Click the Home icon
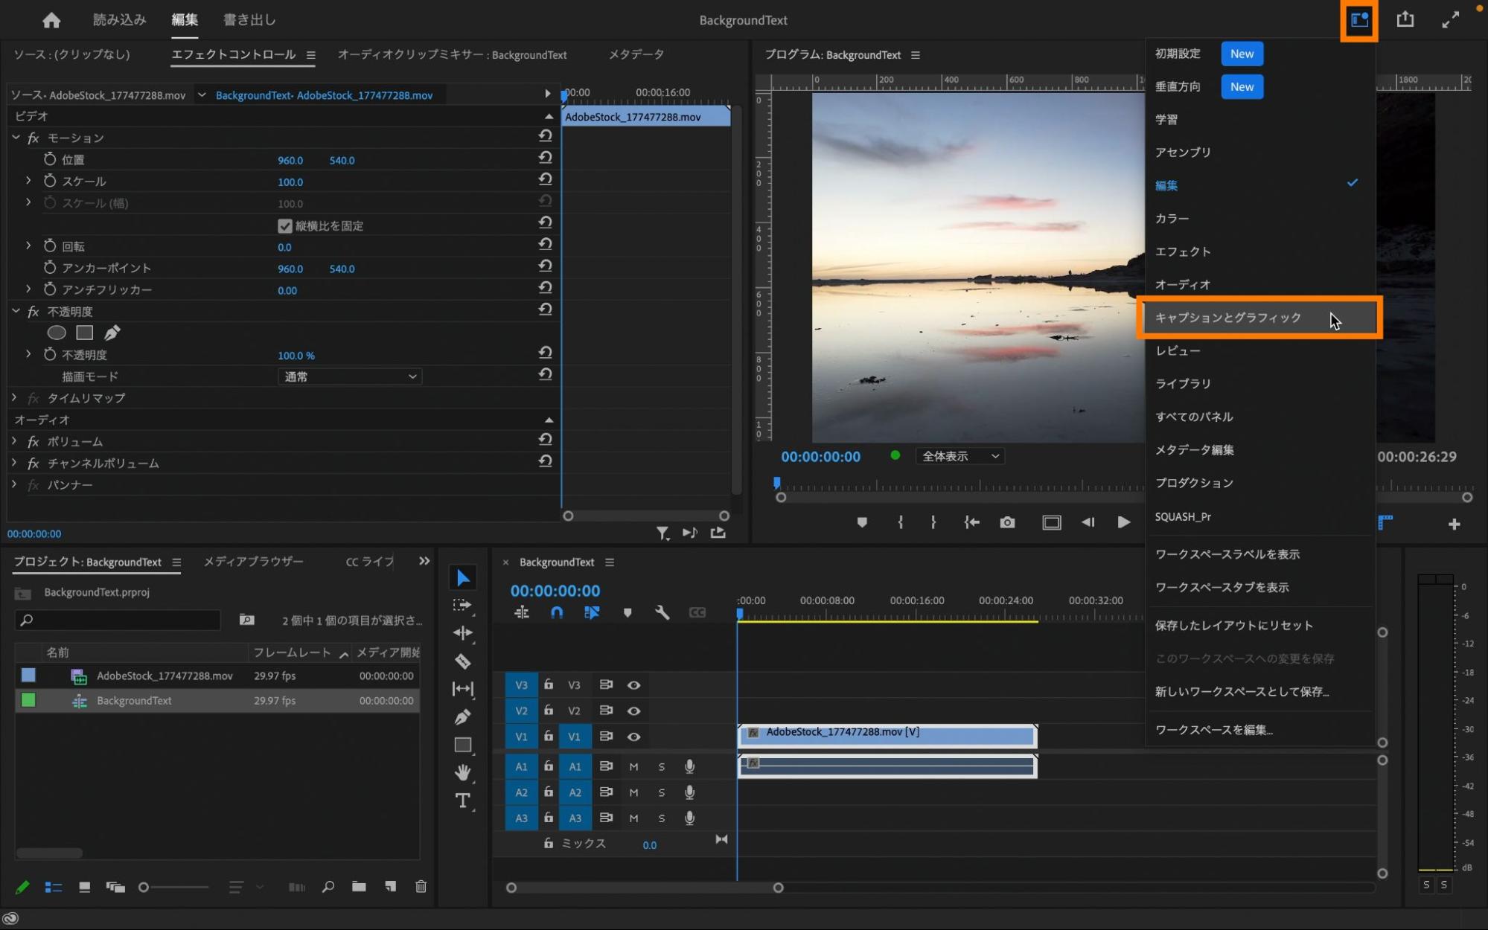The image size is (1488, 930). point(51,20)
